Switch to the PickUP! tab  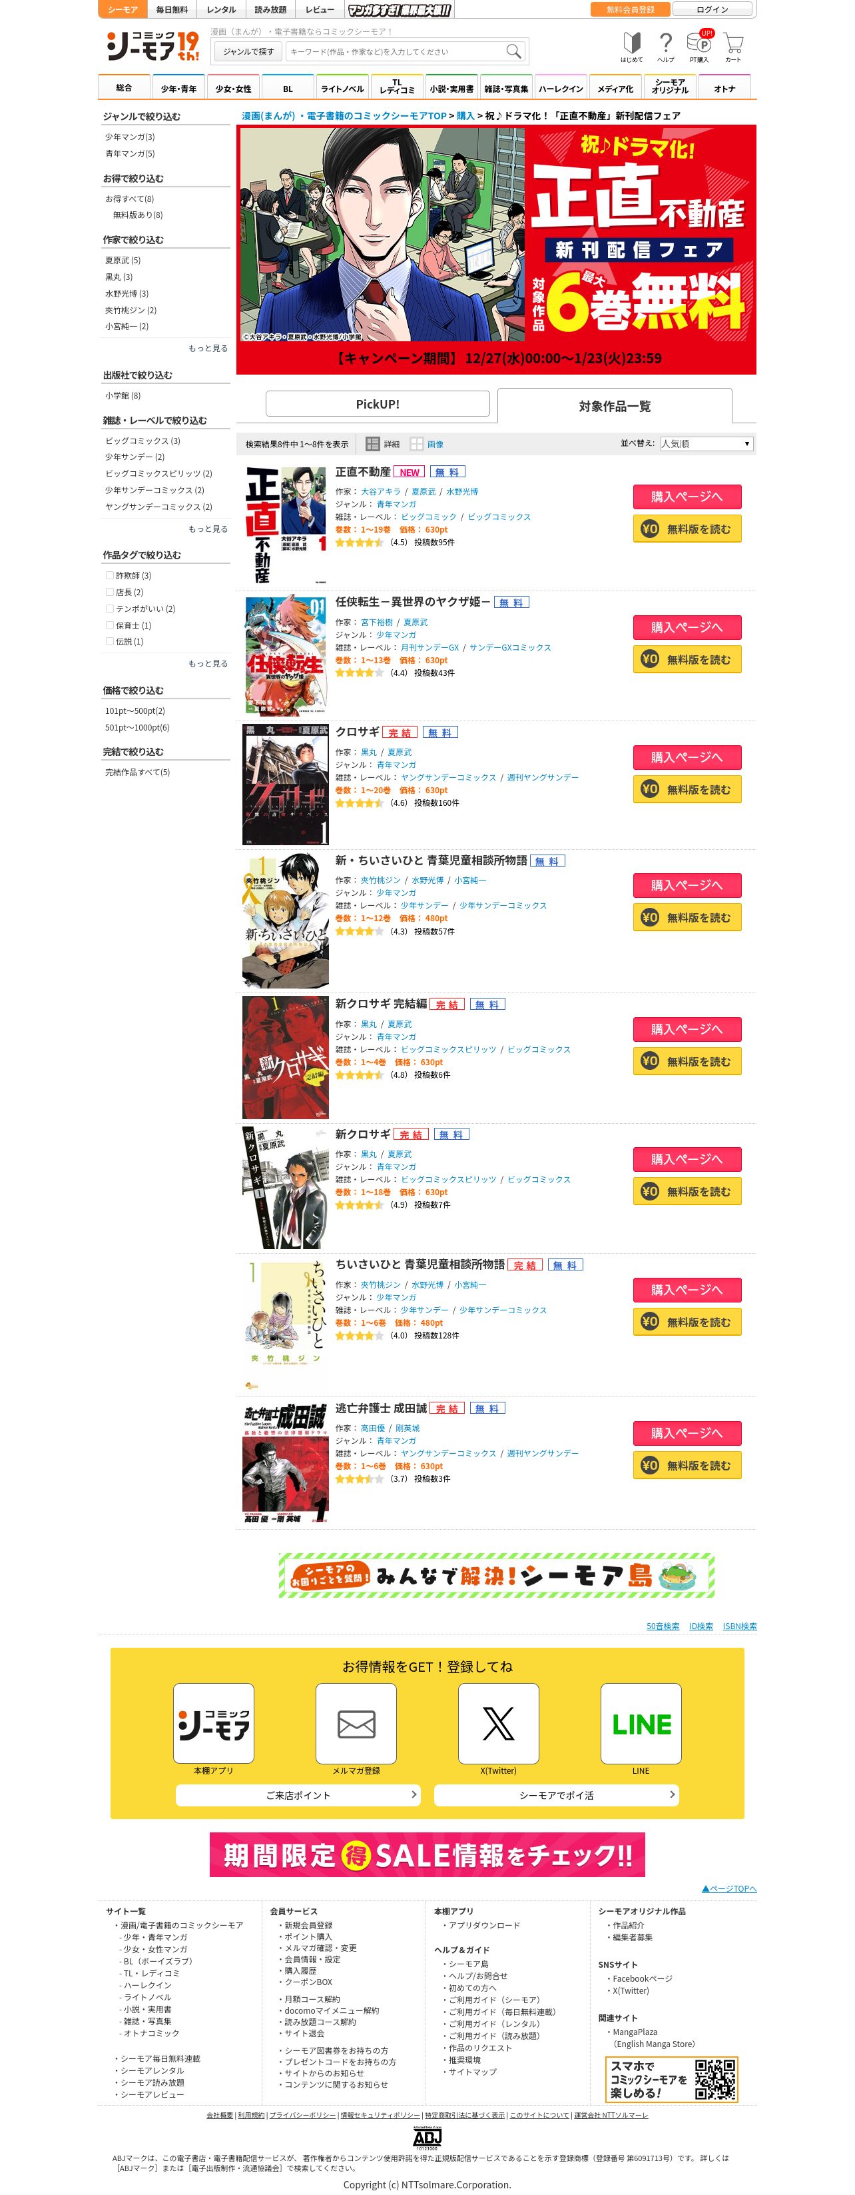click(x=378, y=404)
